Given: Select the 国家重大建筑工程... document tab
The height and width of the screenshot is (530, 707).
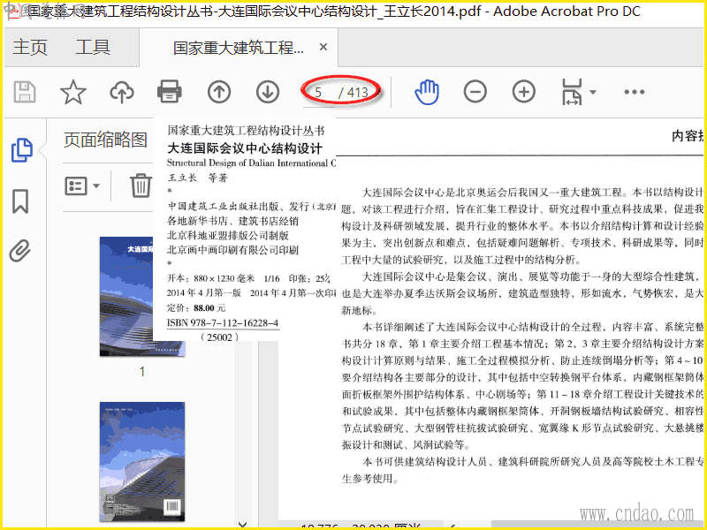Looking at the screenshot, I should pyautogui.click(x=239, y=48).
